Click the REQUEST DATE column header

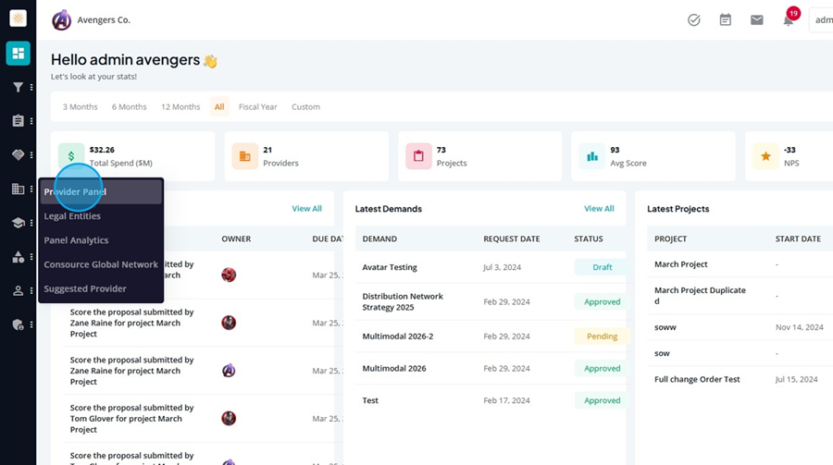pos(512,239)
